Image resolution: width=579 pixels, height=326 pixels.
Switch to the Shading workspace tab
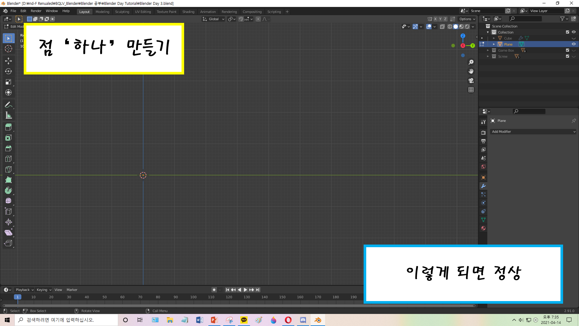click(188, 12)
